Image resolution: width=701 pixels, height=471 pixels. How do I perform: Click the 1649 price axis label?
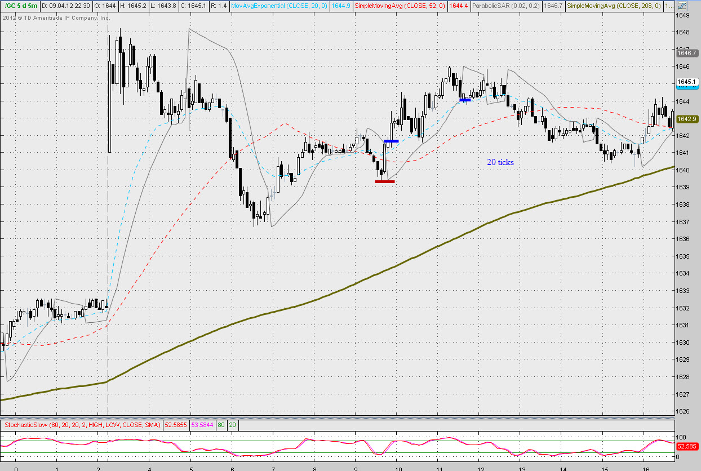683,15
